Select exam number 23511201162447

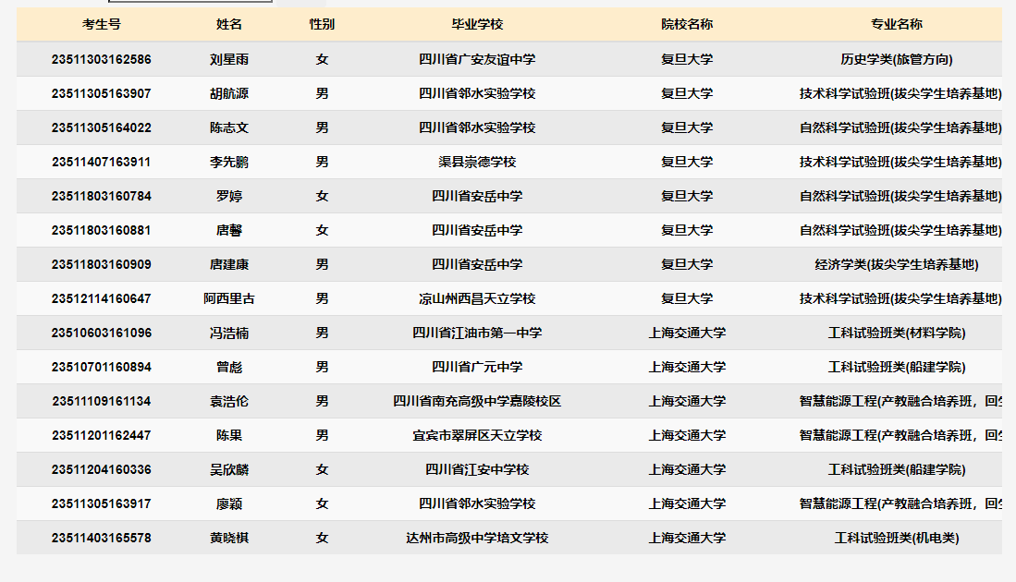coord(101,436)
